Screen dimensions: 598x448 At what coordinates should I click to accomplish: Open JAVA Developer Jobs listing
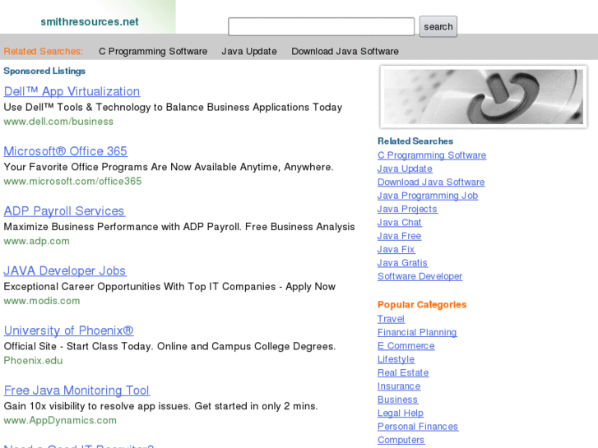(65, 271)
